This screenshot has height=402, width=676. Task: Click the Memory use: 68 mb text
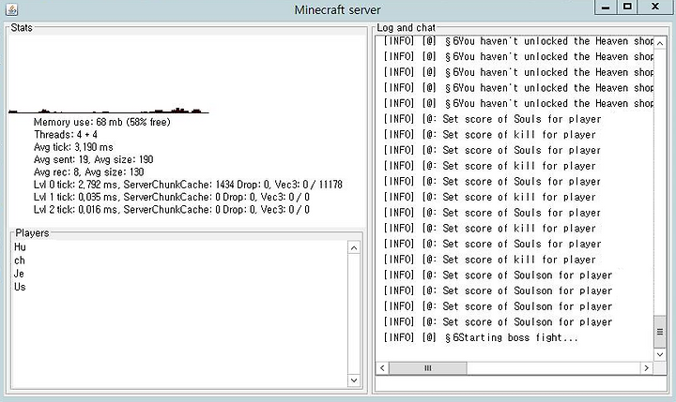click(102, 122)
